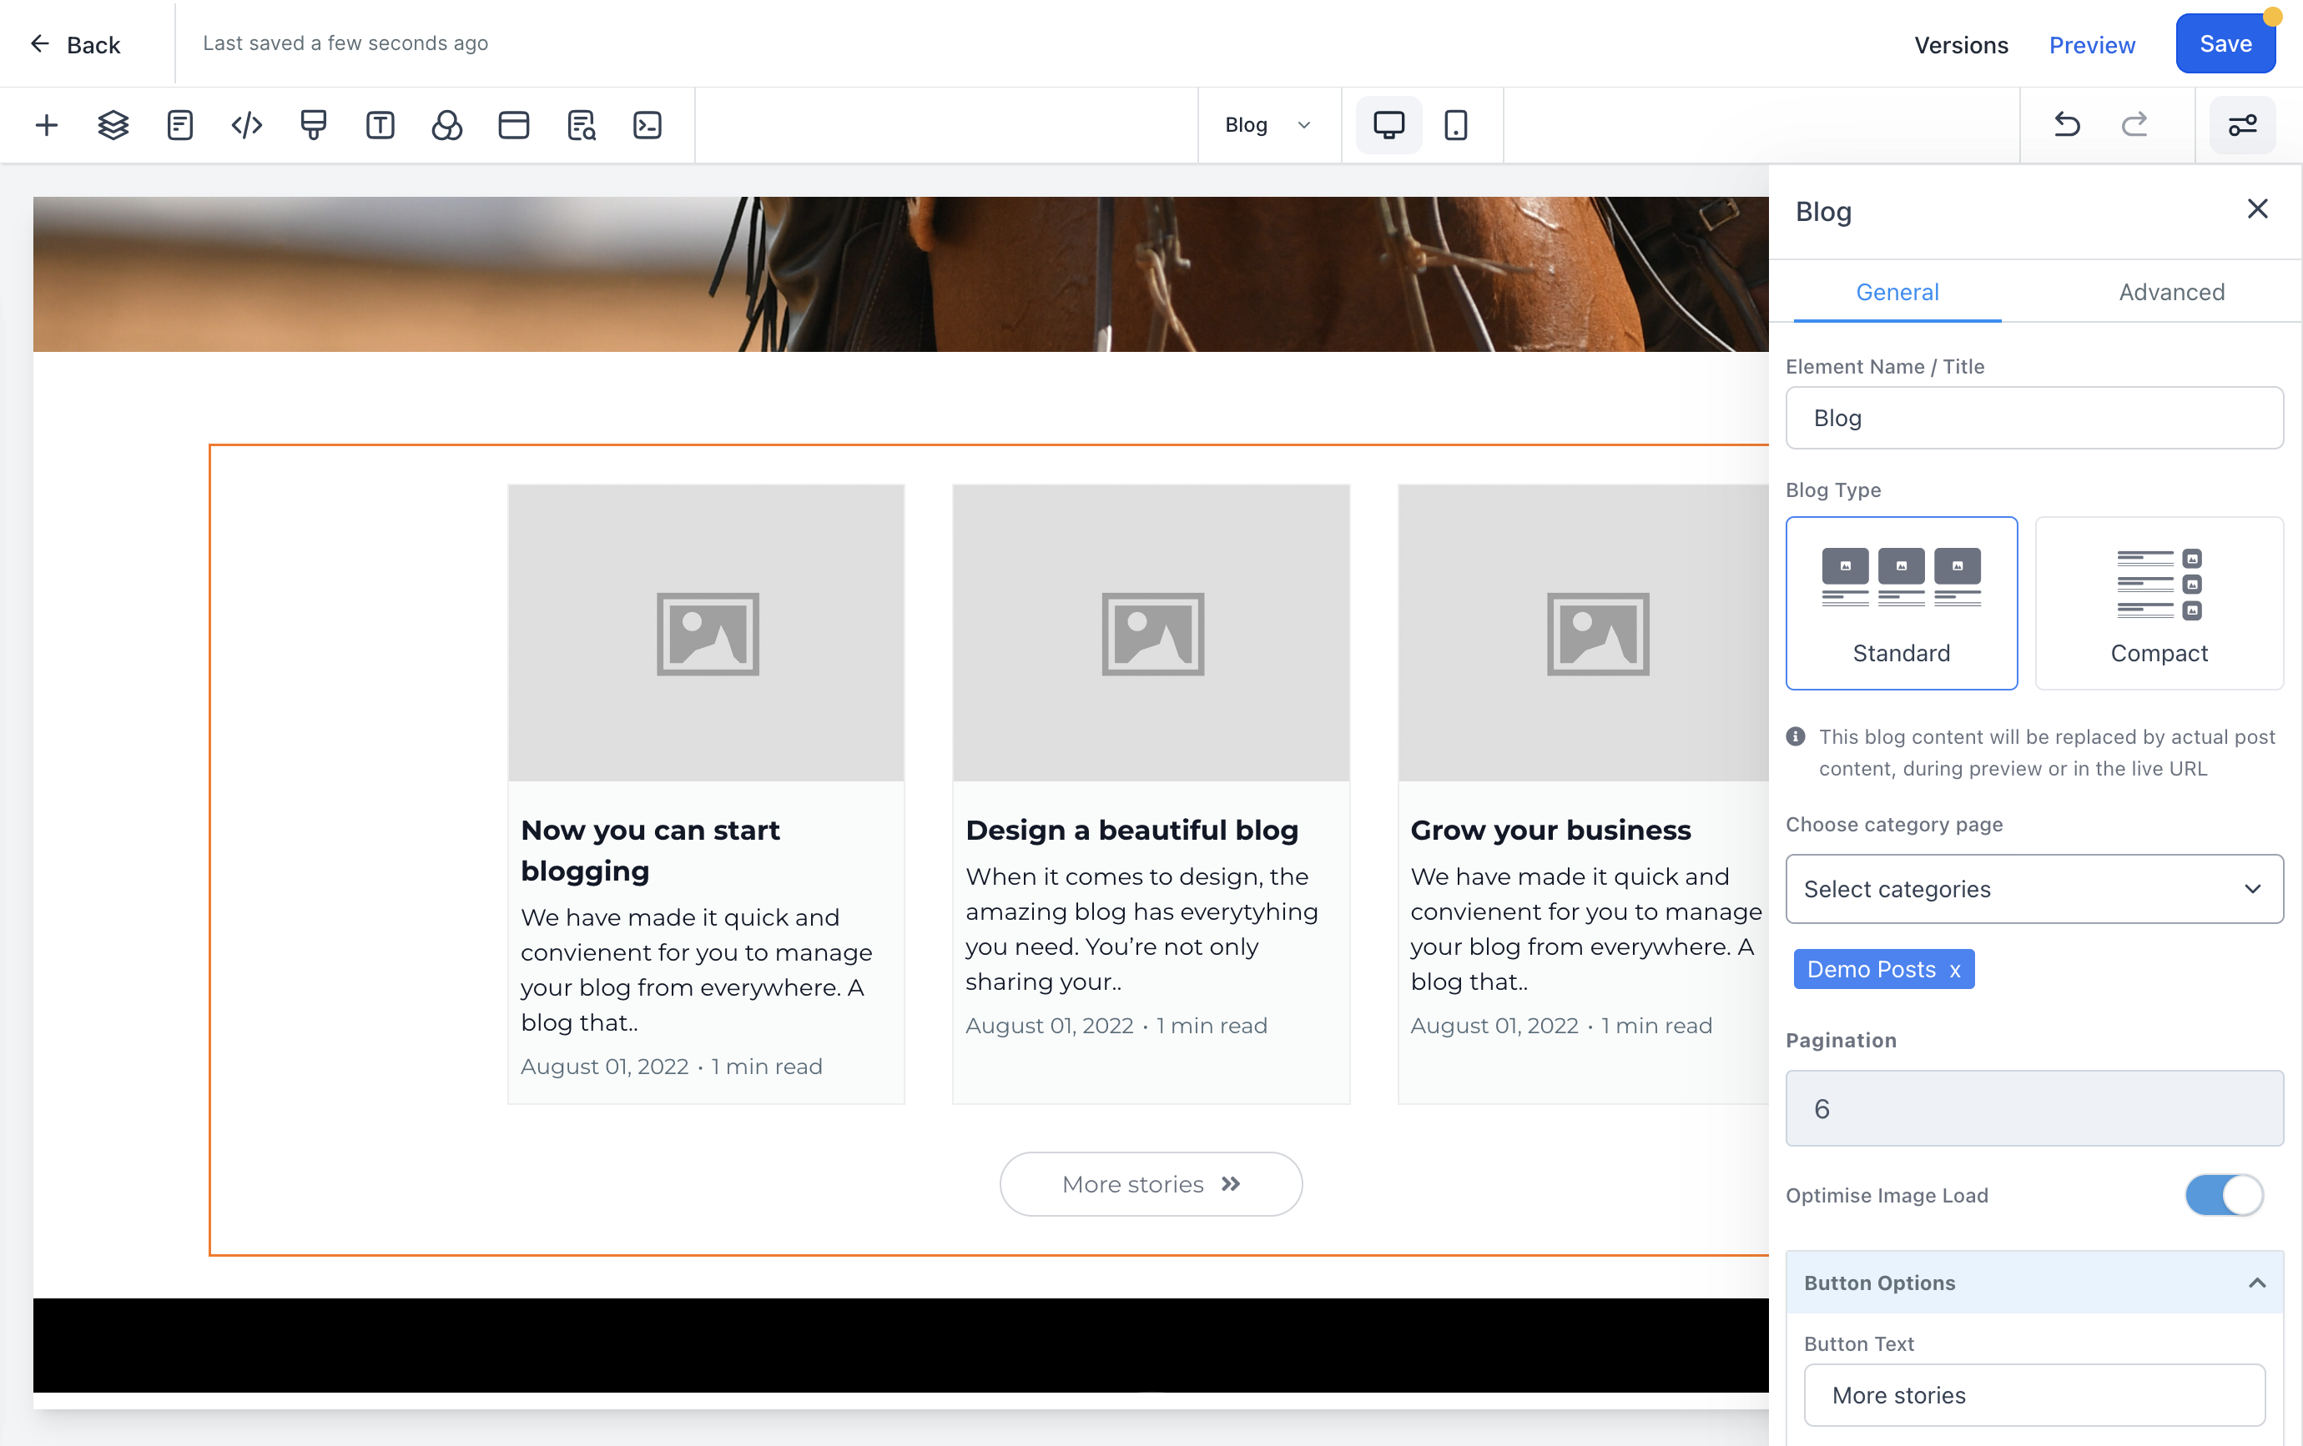2303x1446 pixels.
Task: Open the page Preview
Action: click(2092, 44)
